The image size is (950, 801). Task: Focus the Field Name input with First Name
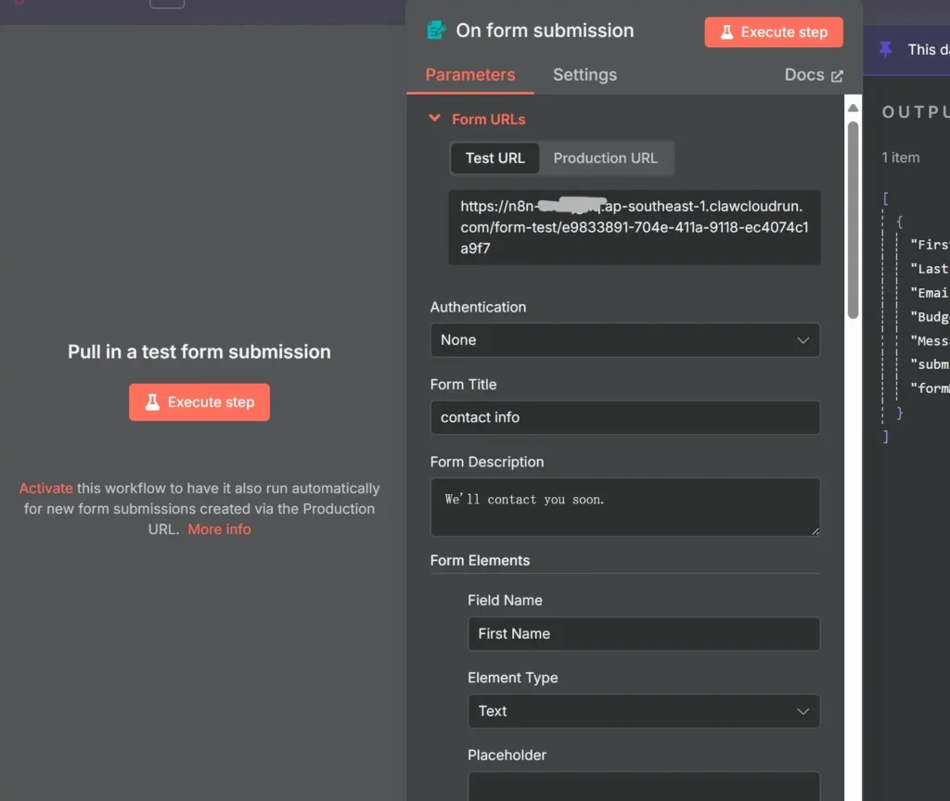(643, 633)
